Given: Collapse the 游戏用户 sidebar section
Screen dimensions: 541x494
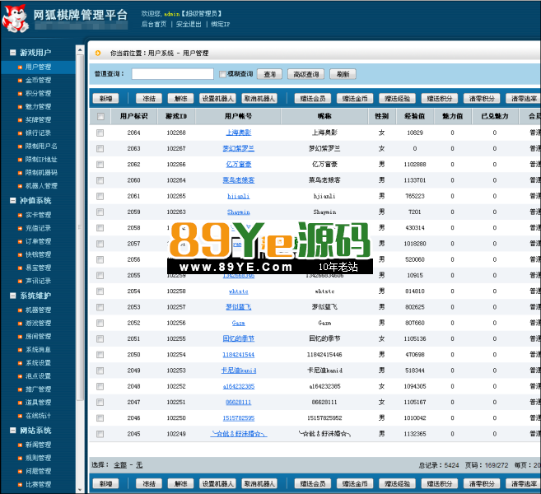Looking at the screenshot, I should [12, 53].
